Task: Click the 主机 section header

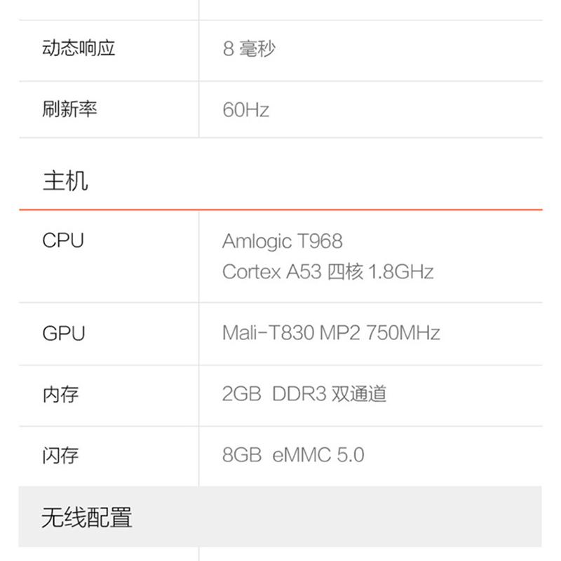Action: pos(65,182)
